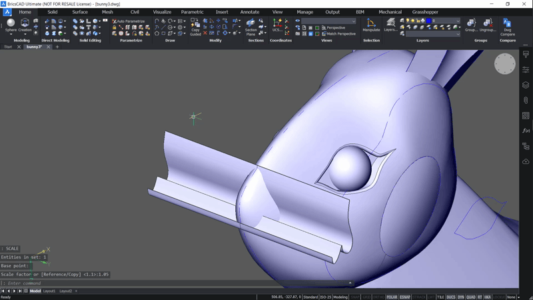Expand the Sphere tool dropdown arrow
The height and width of the screenshot is (300, 533).
coord(11,35)
